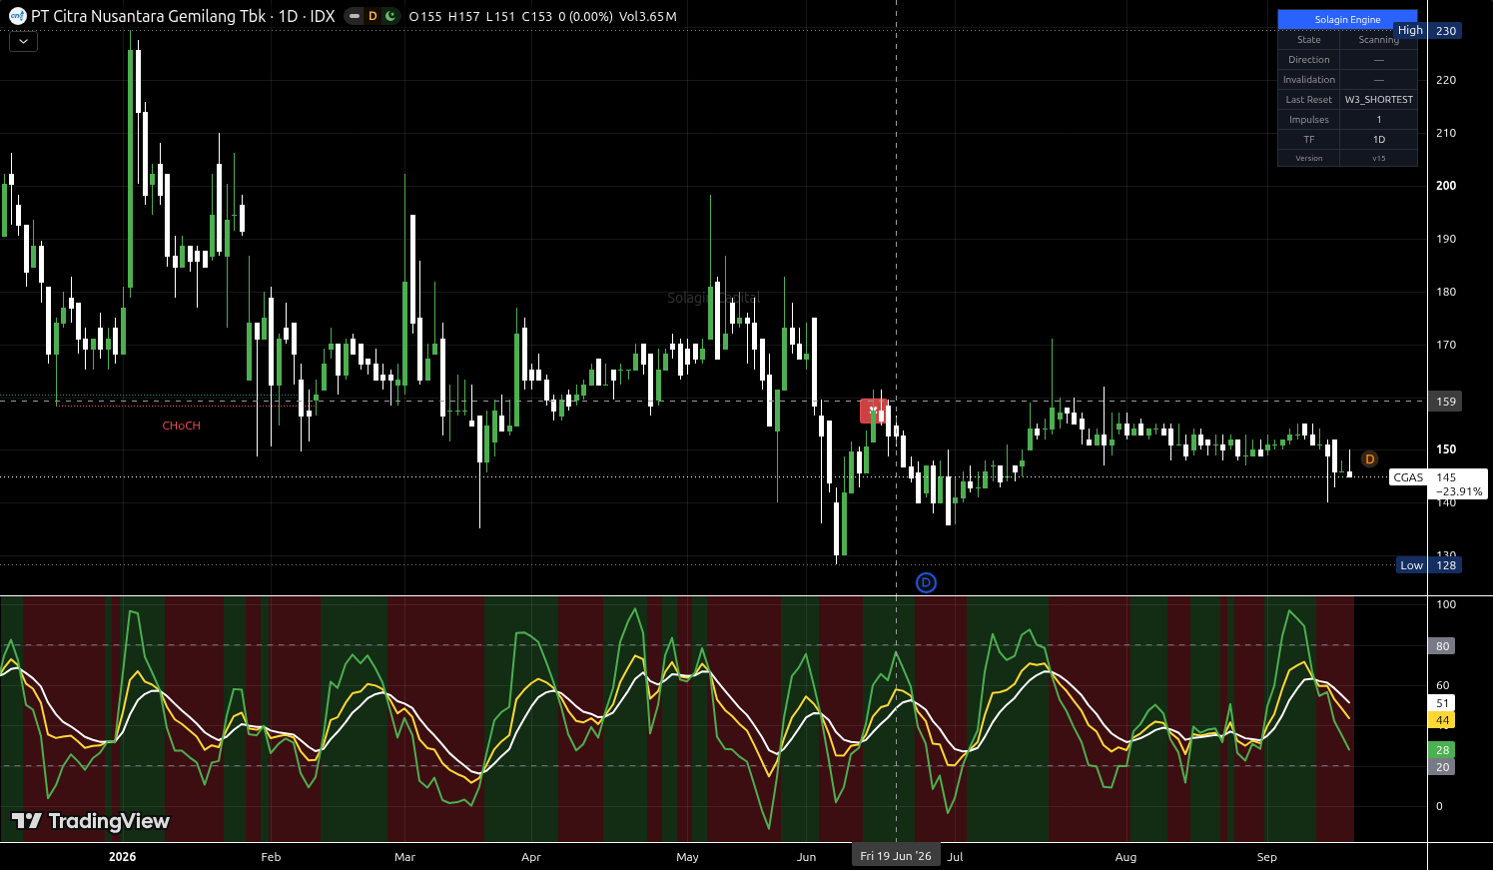
Task: Click the Invalidation row label
Action: pos(1308,79)
